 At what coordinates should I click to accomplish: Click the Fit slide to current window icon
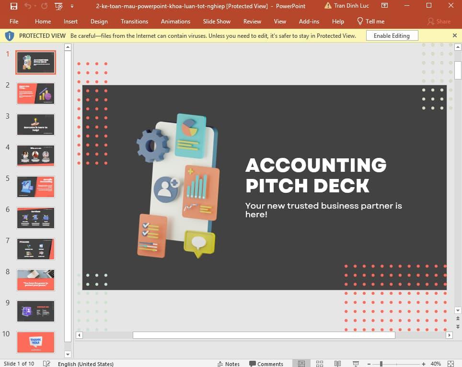click(451, 364)
